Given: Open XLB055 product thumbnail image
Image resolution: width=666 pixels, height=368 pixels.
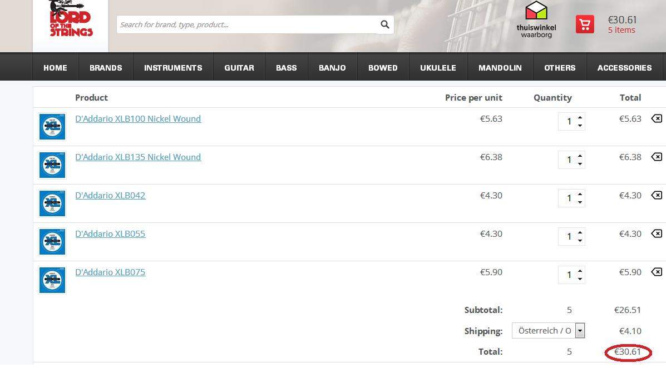Looking at the screenshot, I should (x=52, y=241).
